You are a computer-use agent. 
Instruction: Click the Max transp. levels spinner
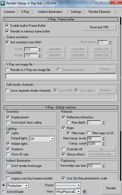103,139
